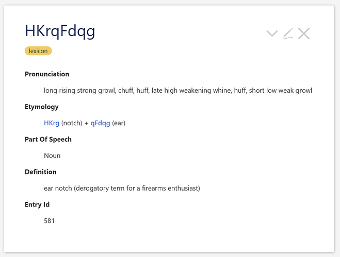Click the Noun part of speech value
Viewport: 340px width, 257px height.
tap(52, 156)
